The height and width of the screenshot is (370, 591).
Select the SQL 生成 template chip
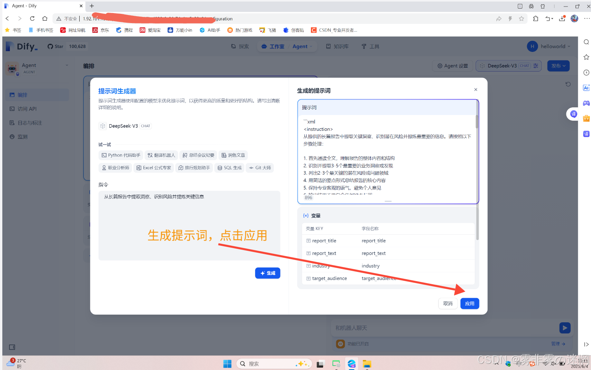click(229, 168)
